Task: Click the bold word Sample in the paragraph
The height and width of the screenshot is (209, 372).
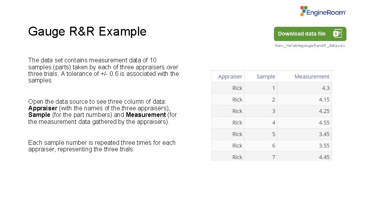Action: 39,115
